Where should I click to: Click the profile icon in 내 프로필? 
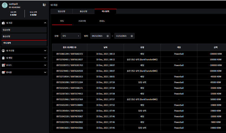pos(3,51)
